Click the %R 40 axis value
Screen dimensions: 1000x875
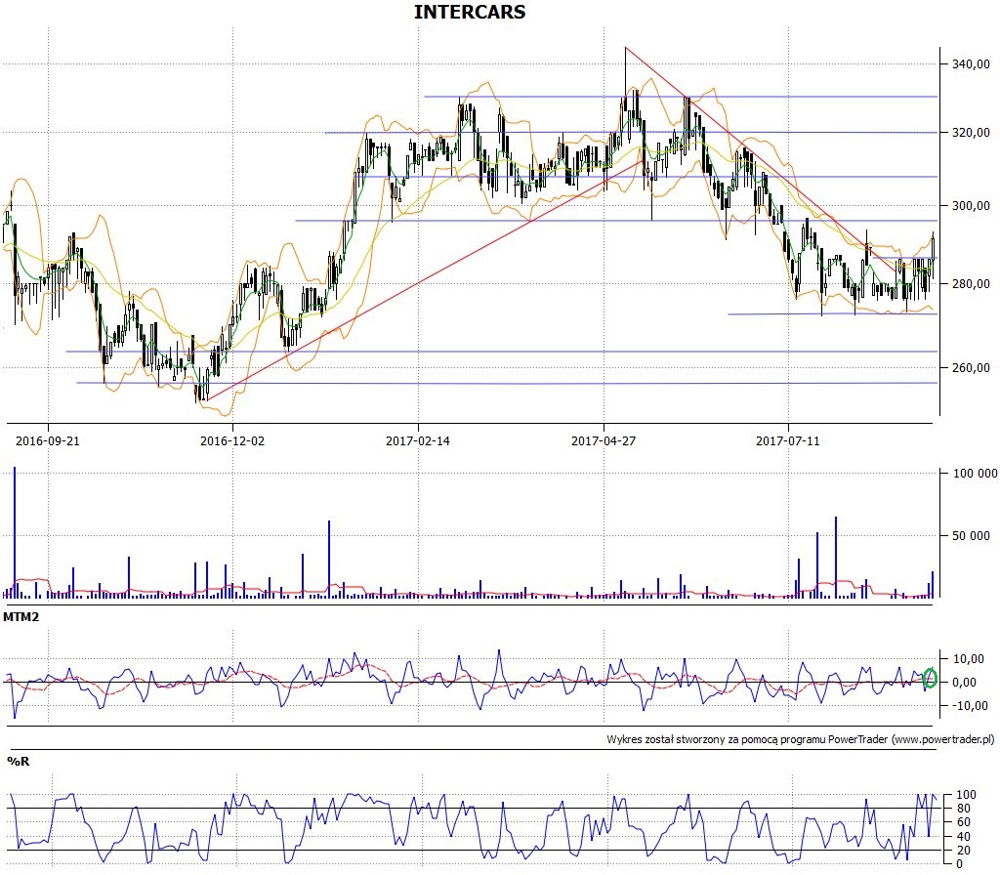pyautogui.click(x=964, y=837)
